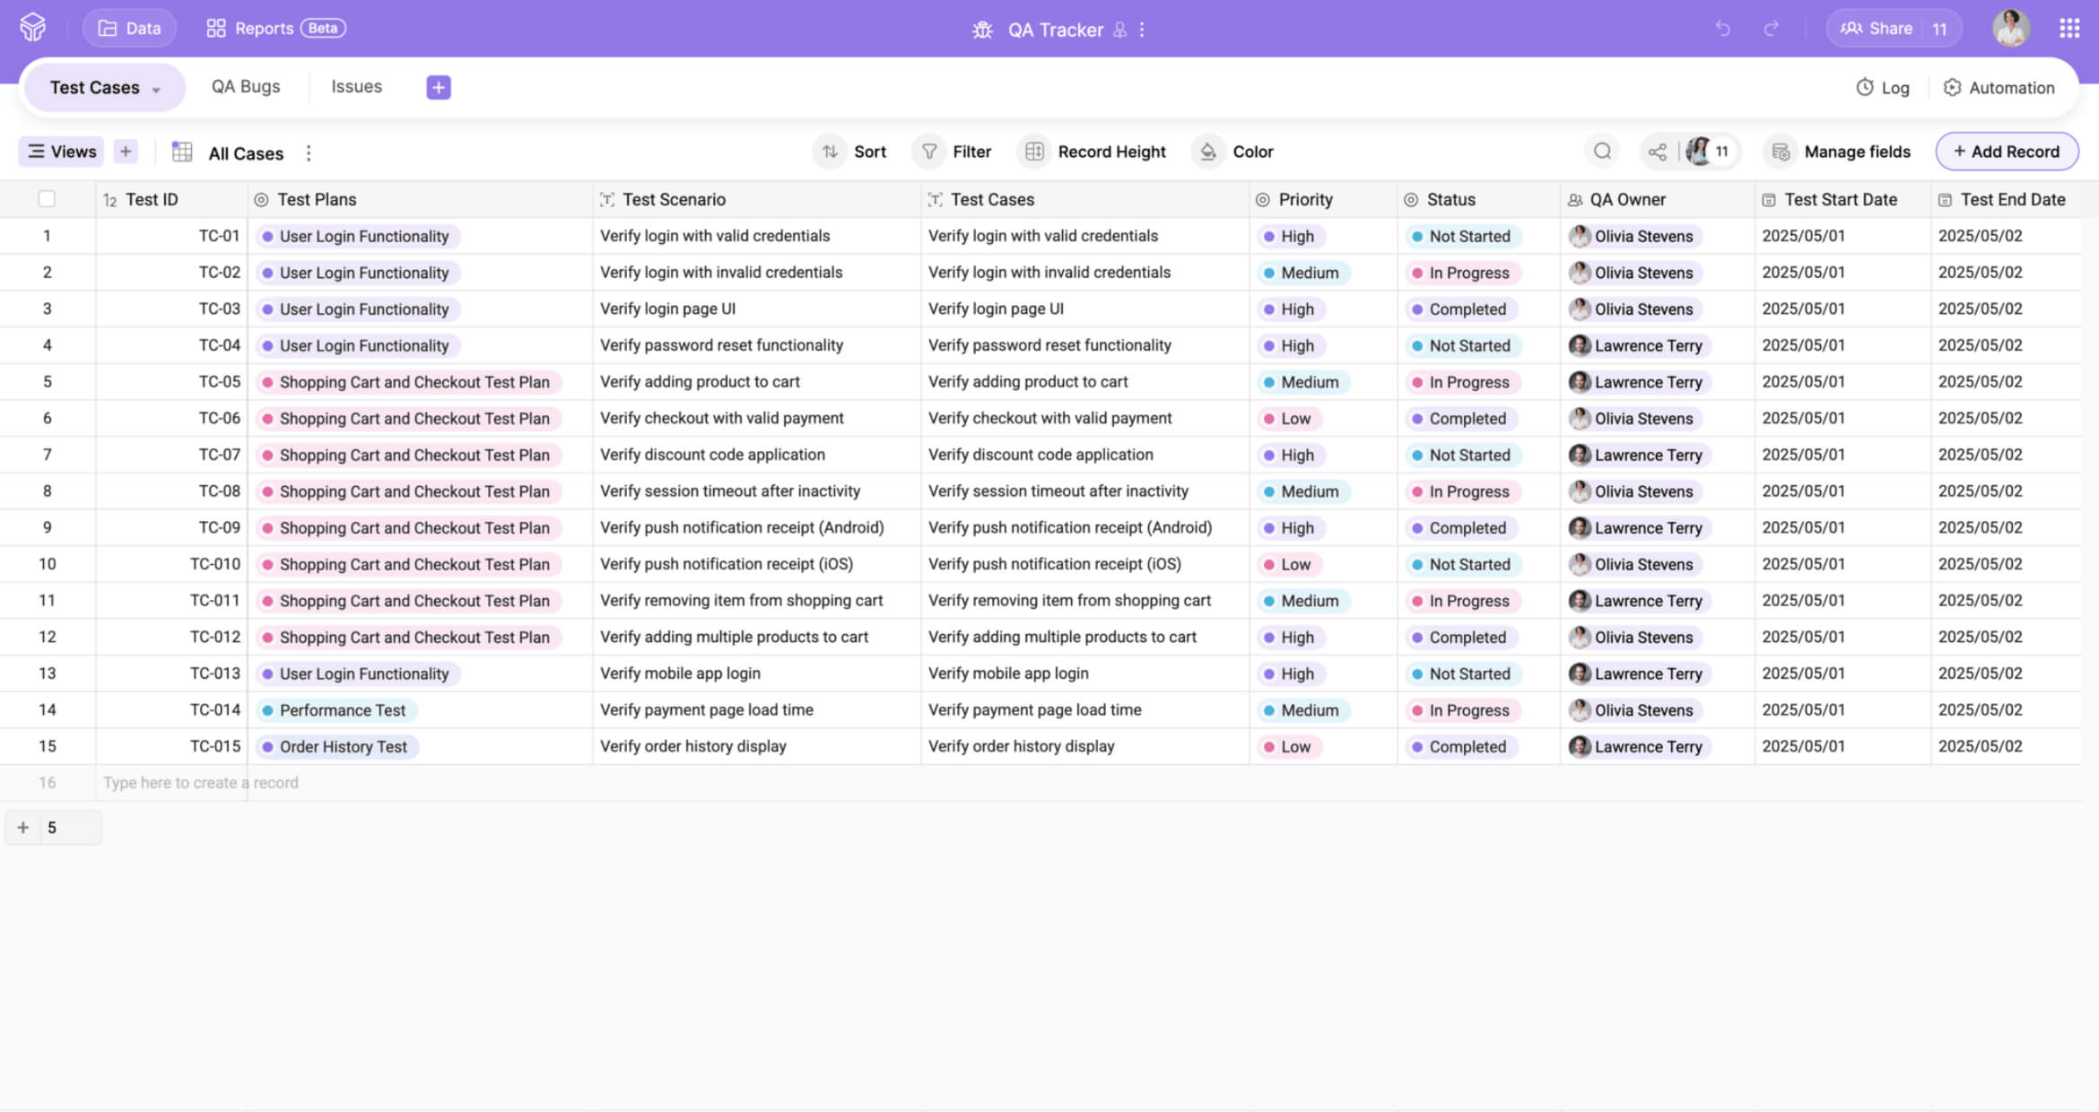Click the QA Tracker bug icon

(982, 29)
